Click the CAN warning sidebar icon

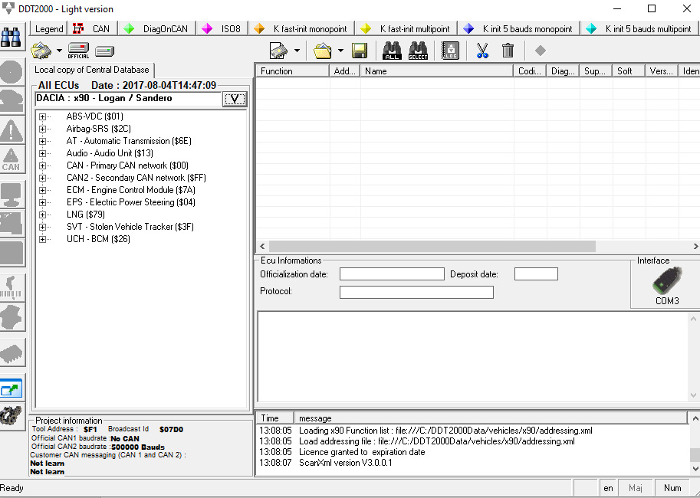12,160
